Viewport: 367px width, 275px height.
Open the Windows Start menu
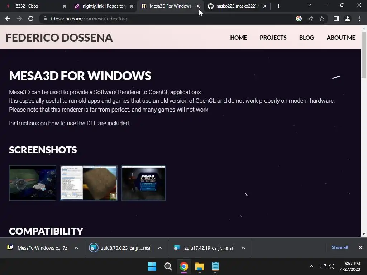tap(152, 266)
